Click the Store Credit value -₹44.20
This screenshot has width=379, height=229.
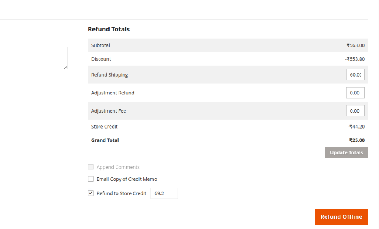pyautogui.click(x=356, y=127)
